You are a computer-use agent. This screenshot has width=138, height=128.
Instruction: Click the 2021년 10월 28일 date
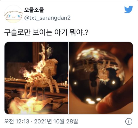(x=56, y=121)
